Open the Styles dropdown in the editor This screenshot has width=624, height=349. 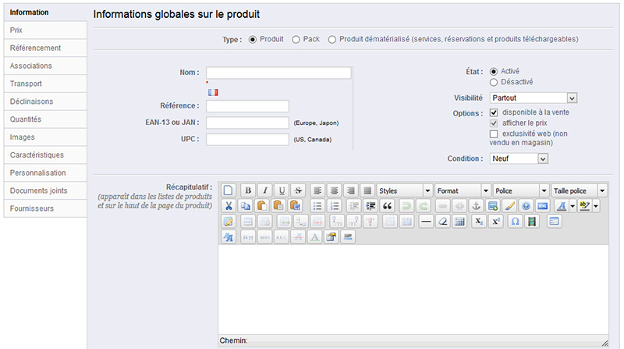(x=404, y=191)
